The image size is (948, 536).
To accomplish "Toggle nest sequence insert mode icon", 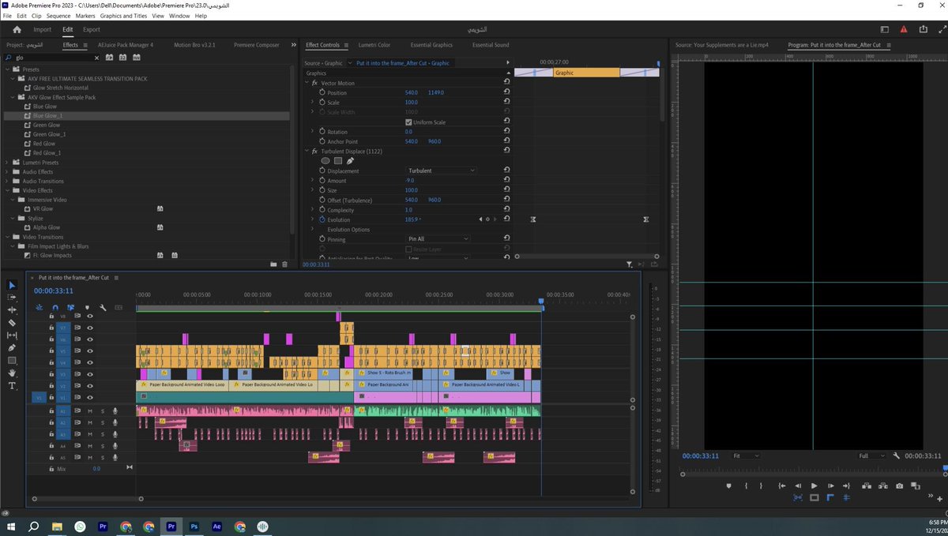I will coord(39,308).
